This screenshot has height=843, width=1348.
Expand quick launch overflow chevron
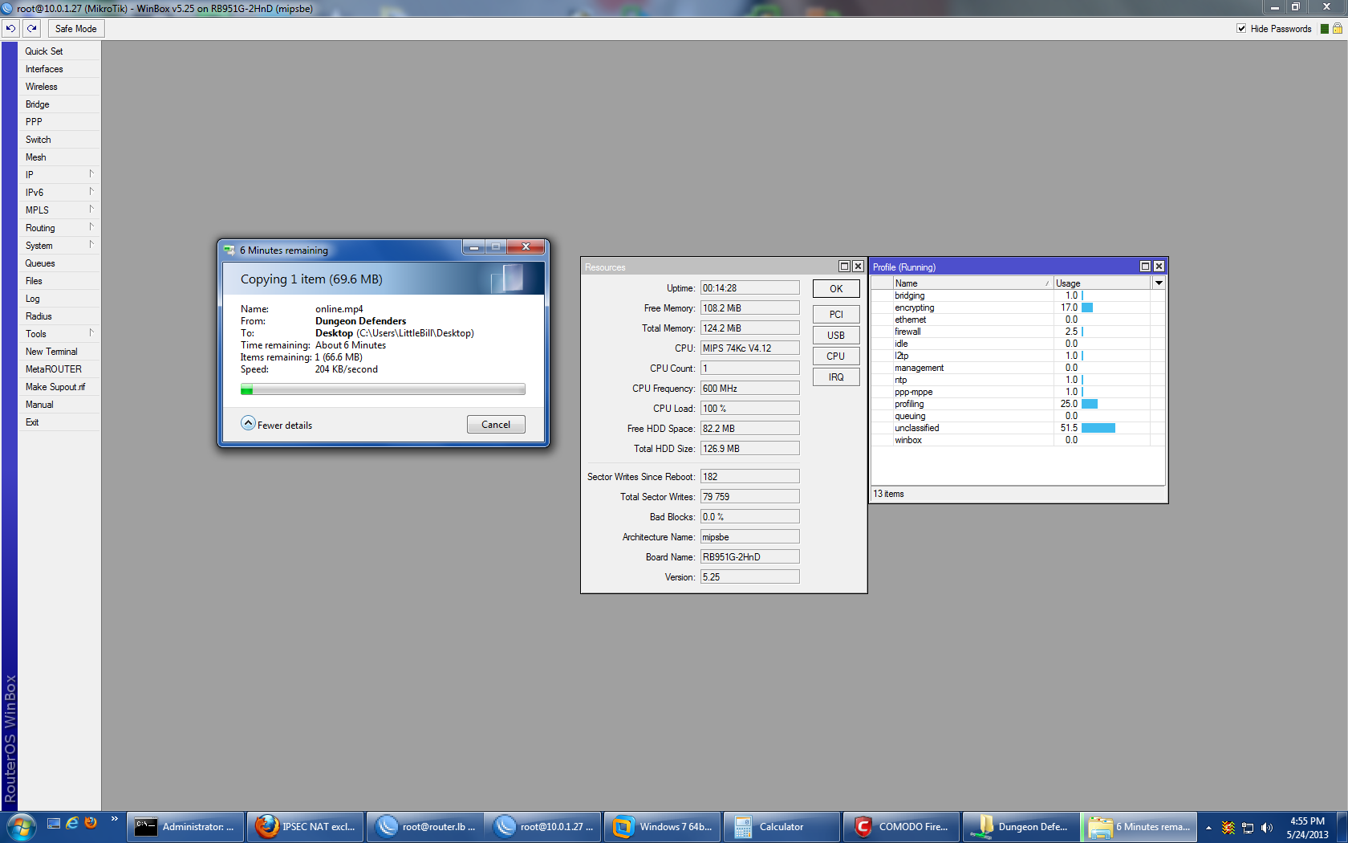[115, 819]
